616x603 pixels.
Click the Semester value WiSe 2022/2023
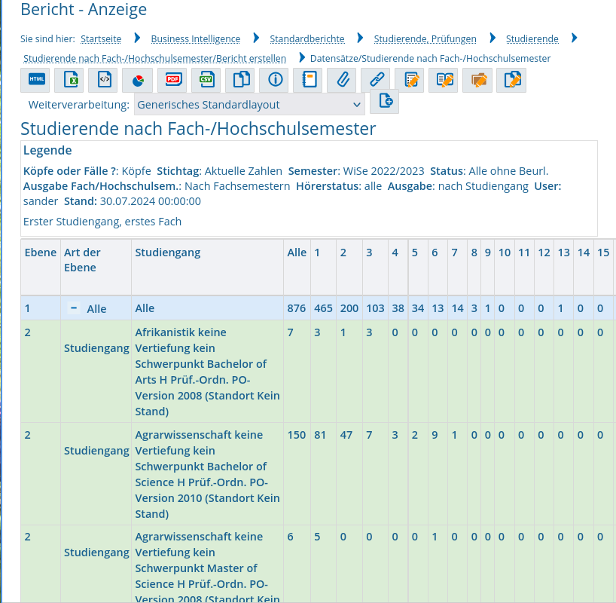(384, 171)
